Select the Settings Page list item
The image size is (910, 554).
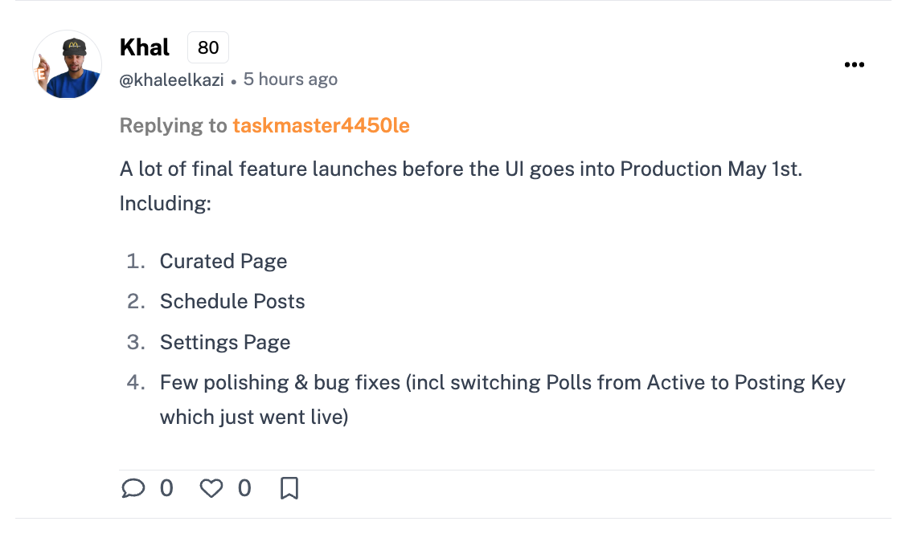pos(225,343)
